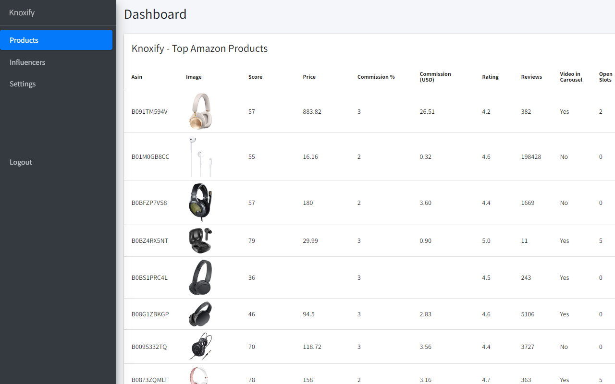615x384 pixels.
Task: Open the Influencers sidebar item
Action: tap(56, 62)
